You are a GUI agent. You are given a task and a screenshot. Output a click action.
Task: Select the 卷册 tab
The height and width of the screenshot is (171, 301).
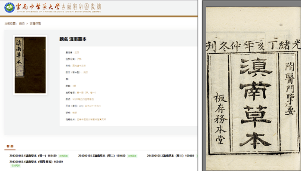tap(10, 146)
